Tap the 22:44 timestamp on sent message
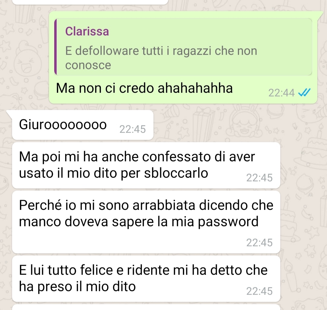The height and width of the screenshot is (310, 327). pyautogui.click(x=281, y=93)
